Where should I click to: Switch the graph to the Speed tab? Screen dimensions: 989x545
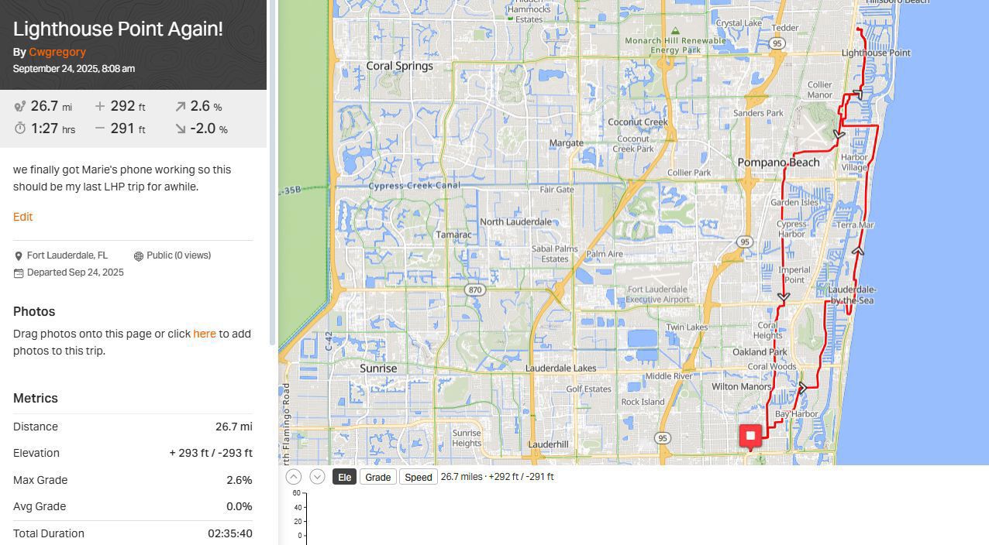pos(418,477)
